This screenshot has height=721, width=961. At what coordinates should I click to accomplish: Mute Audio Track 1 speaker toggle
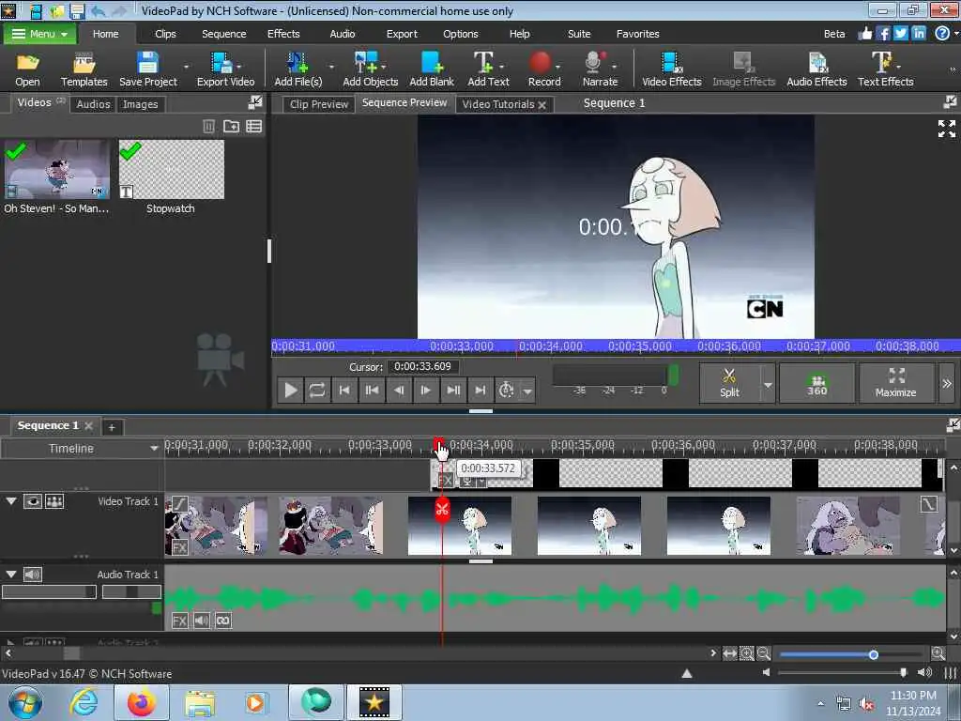point(33,575)
